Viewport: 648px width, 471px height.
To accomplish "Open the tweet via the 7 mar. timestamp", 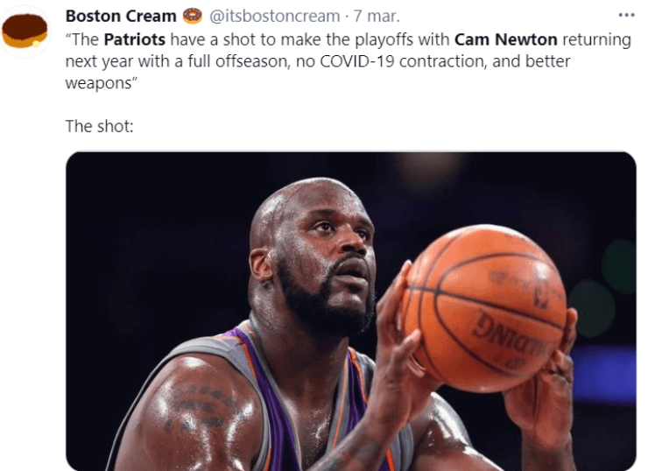I will click(x=377, y=16).
